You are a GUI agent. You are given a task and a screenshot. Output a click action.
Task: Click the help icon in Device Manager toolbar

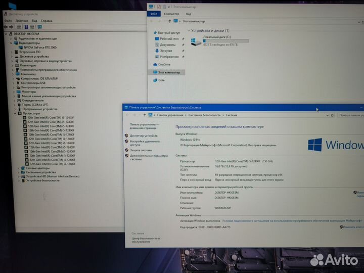pyautogui.click(x=26, y=27)
